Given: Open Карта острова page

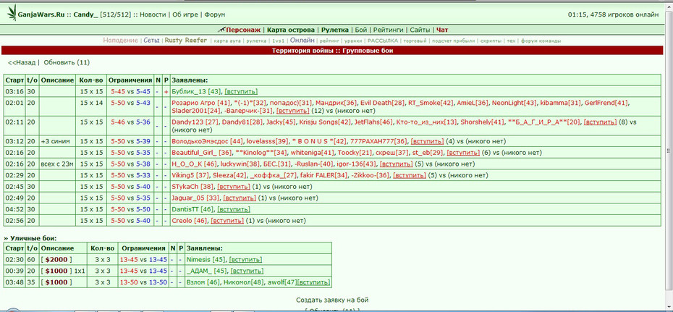Looking at the screenshot, I should pyautogui.click(x=291, y=30).
